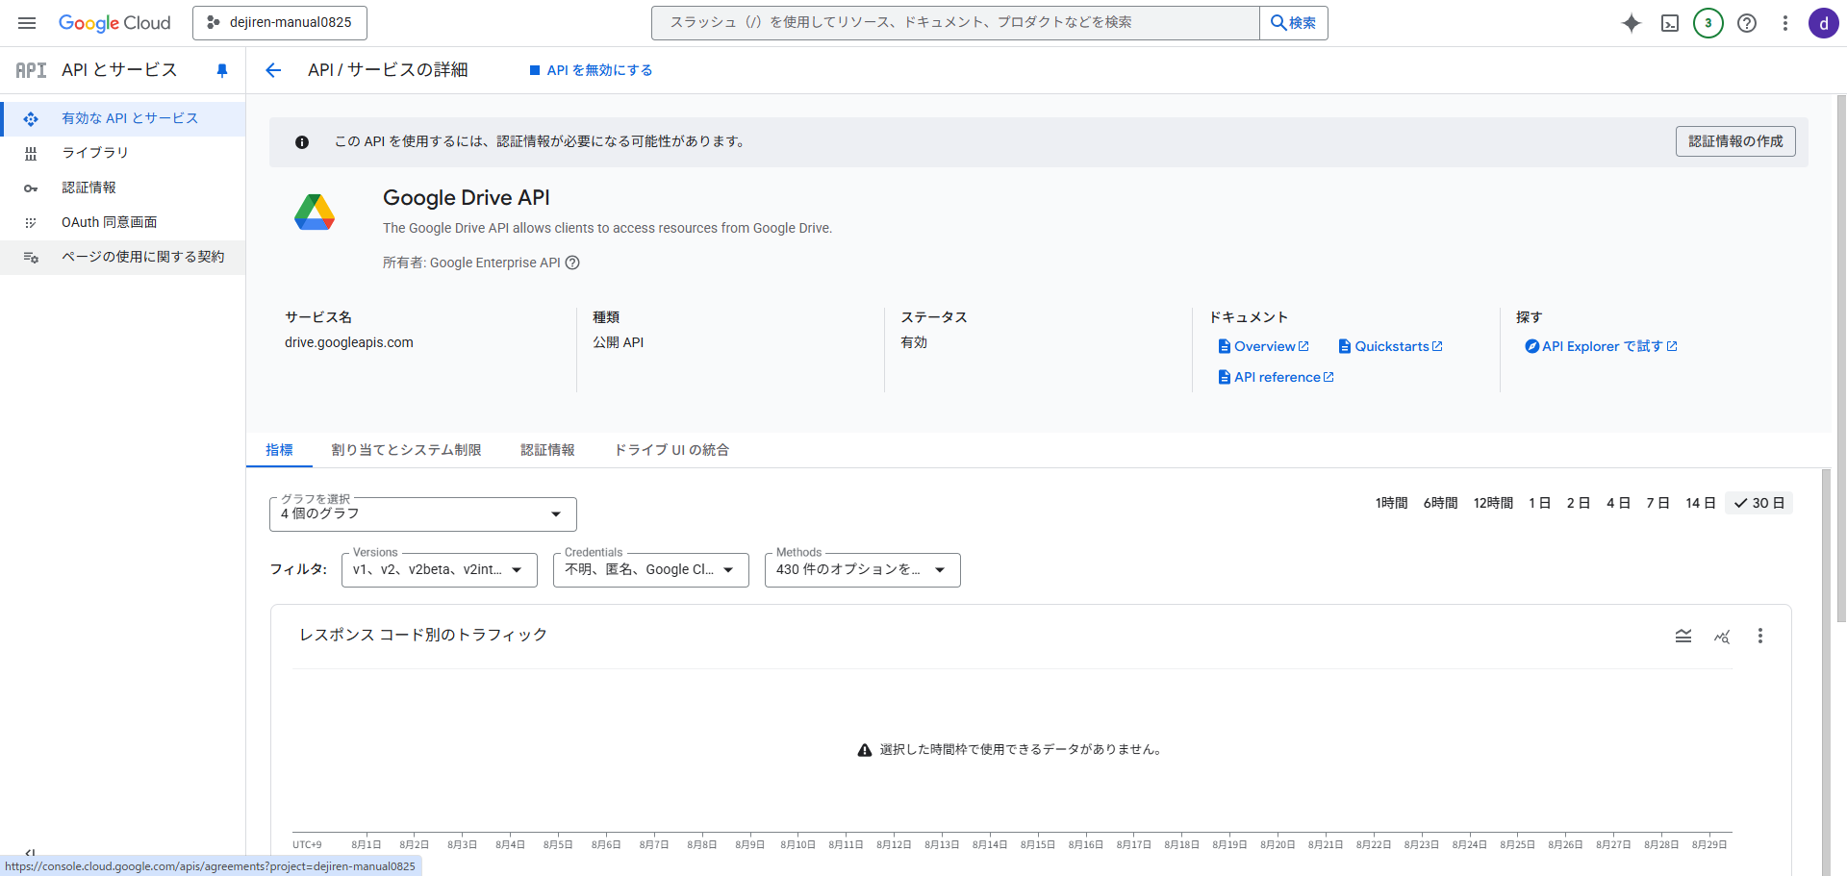Viewport: 1847px width, 876px height.
Task: Open ライブラリ in the left sidebar
Action: point(94,153)
